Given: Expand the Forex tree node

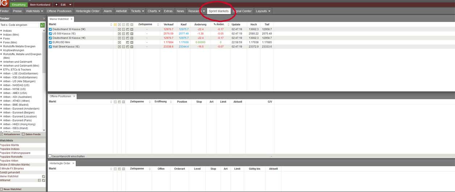Looking at the screenshot, I should pos(1,38).
